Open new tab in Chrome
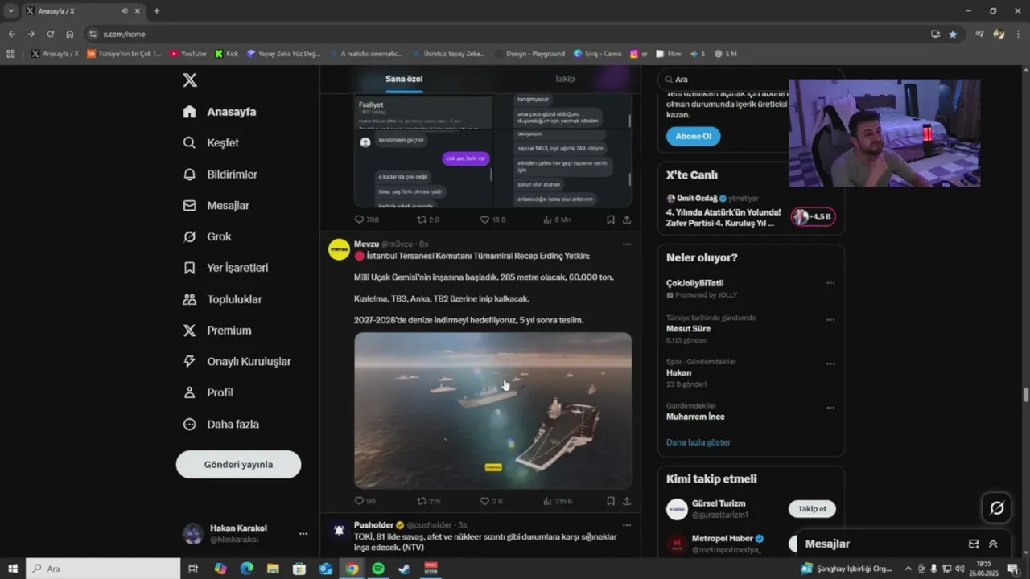Image resolution: width=1030 pixels, height=579 pixels. (x=156, y=11)
